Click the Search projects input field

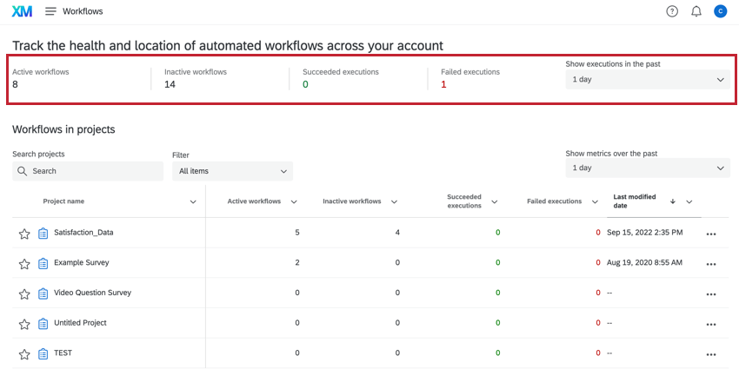[89, 171]
